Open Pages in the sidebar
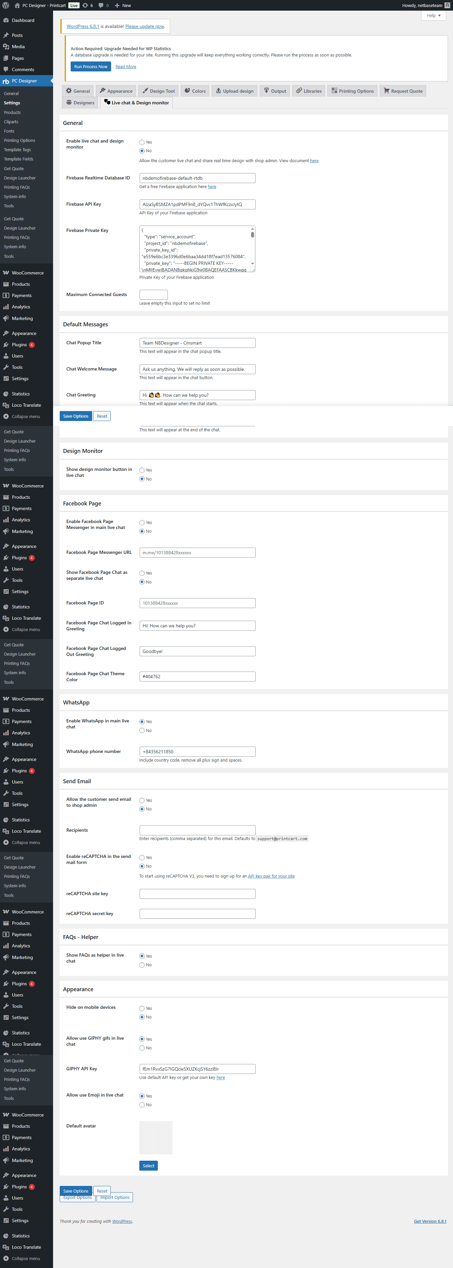 (18, 58)
